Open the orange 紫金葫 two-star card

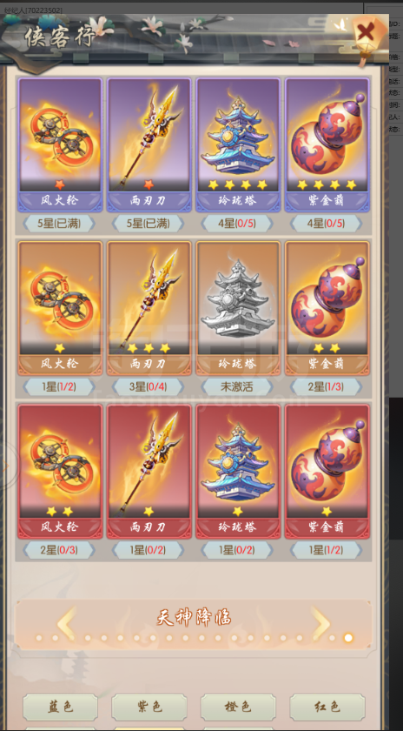[327, 308]
